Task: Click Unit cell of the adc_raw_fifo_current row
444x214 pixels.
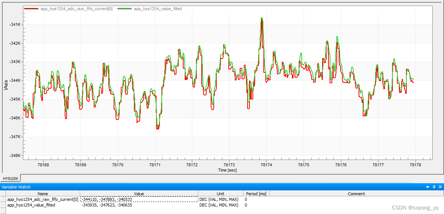Action: click(x=220, y=199)
